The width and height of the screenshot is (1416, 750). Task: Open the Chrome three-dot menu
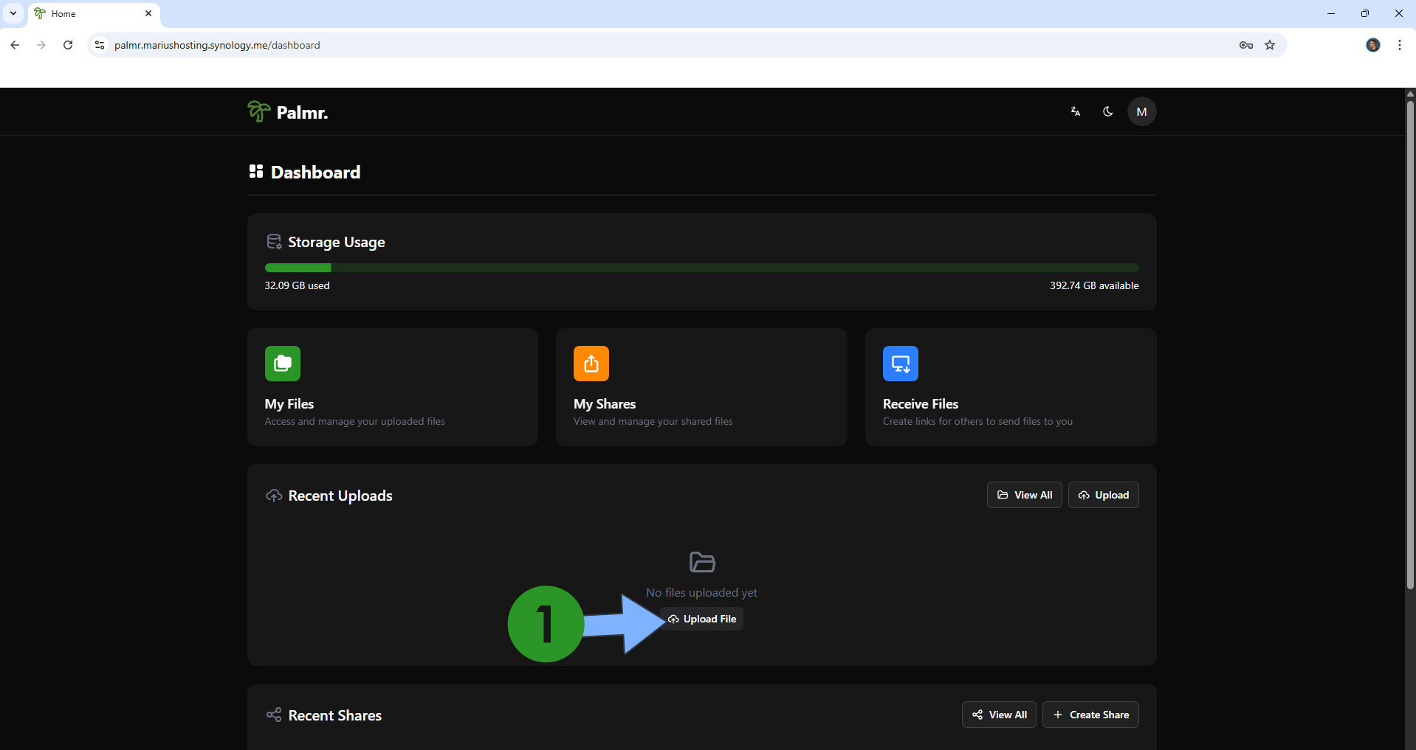point(1400,45)
